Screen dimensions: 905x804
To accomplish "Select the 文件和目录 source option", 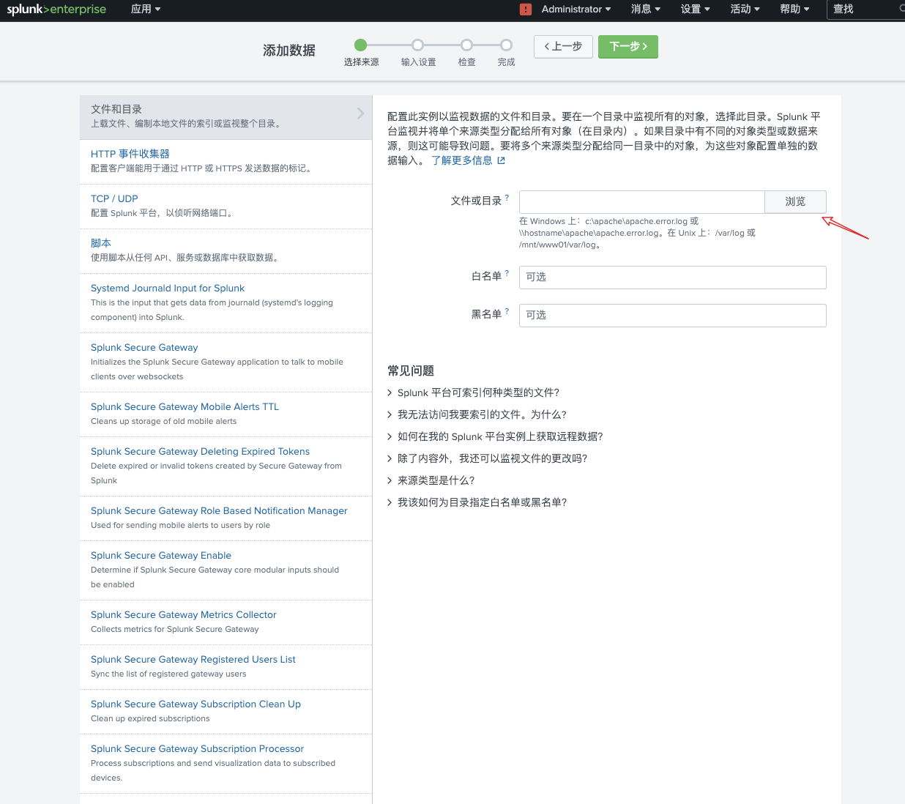I will coord(226,117).
